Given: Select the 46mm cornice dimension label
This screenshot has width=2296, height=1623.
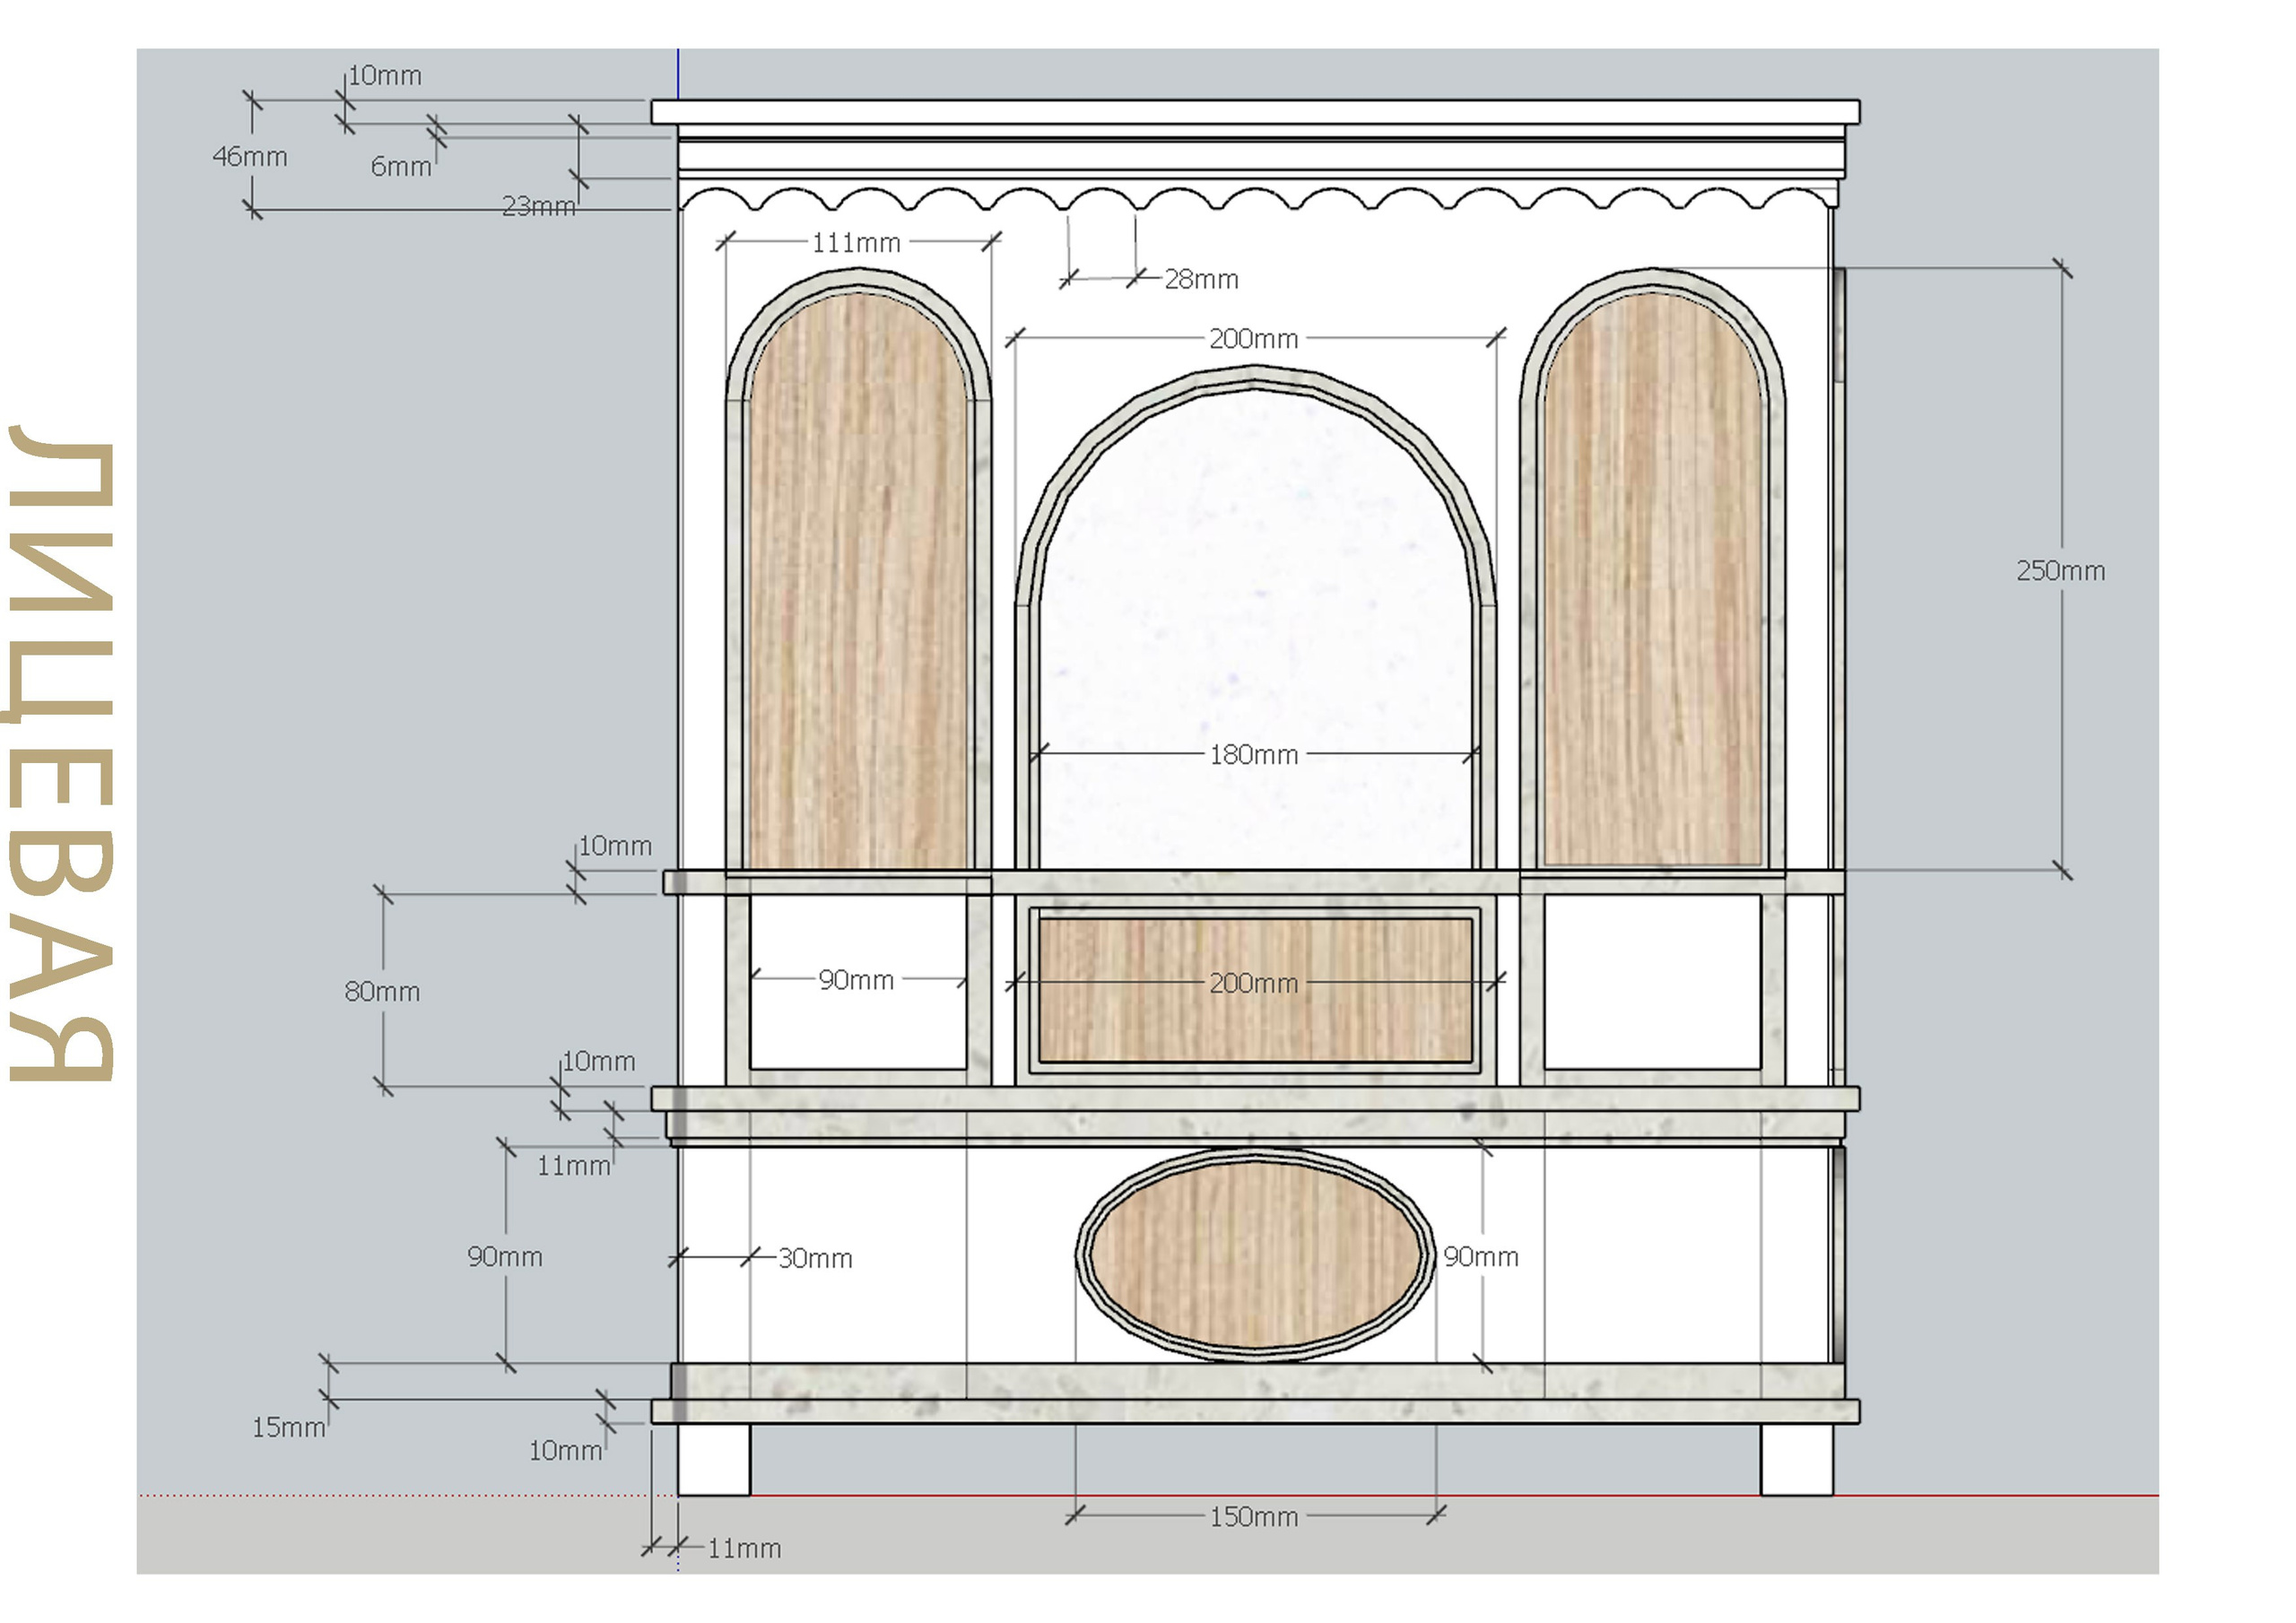Looking at the screenshot, I should [x=250, y=157].
